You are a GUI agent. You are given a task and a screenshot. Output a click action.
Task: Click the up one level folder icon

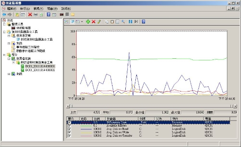tap(17, 14)
